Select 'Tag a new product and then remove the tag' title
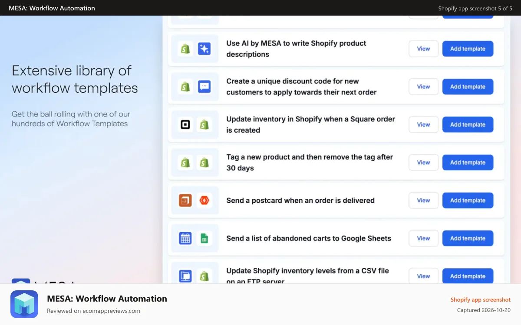521x325 pixels. click(x=310, y=162)
